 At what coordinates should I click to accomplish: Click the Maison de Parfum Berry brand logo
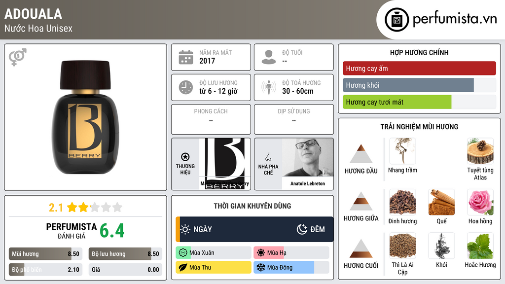[225, 164]
